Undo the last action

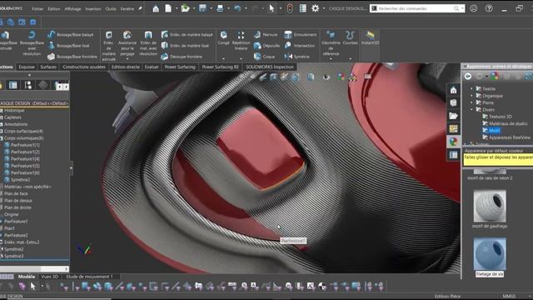[237, 8]
